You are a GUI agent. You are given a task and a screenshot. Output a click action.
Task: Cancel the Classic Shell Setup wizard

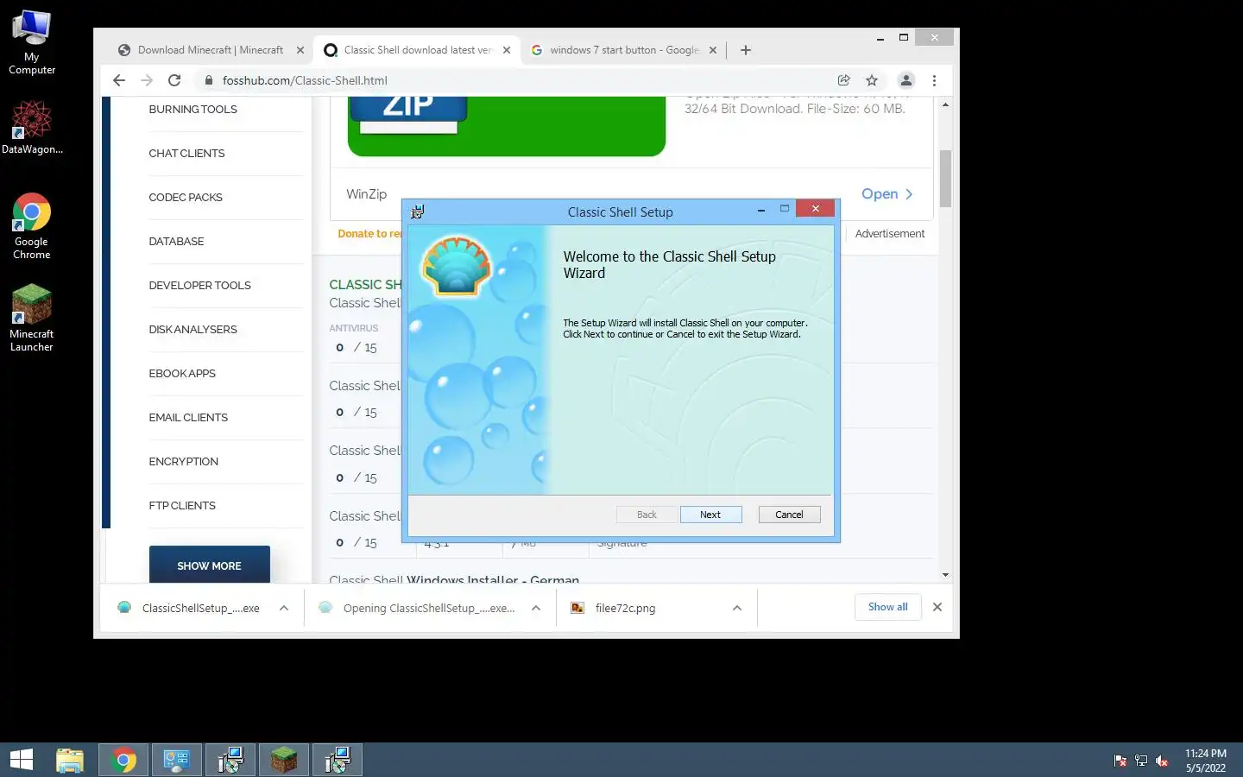pos(789,515)
